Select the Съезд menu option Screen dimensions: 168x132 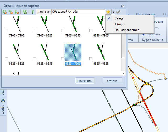point(119,18)
